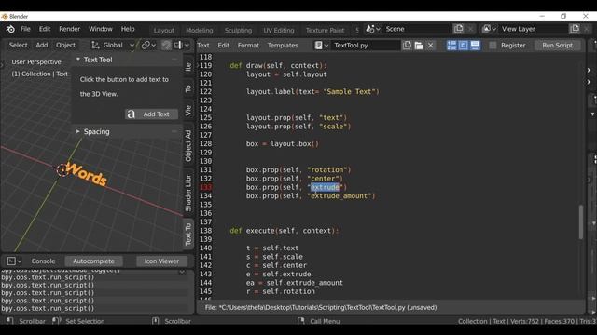Switch to the UV Editing workspace tab

pos(279,31)
